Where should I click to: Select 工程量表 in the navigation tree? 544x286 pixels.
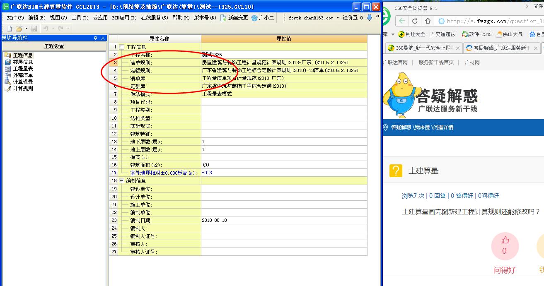click(23, 68)
